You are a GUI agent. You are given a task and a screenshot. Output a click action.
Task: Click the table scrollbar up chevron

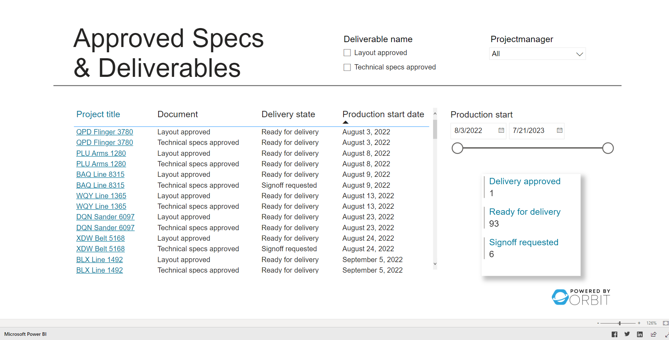[x=435, y=113]
